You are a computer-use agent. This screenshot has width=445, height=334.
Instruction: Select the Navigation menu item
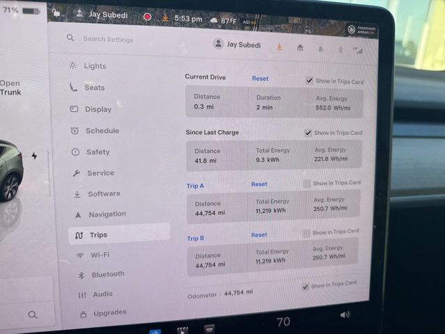click(x=106, y=214)
